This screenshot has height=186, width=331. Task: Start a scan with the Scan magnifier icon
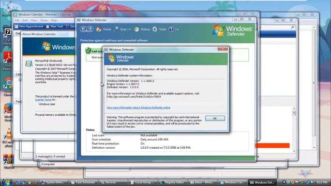coord(116,29)
